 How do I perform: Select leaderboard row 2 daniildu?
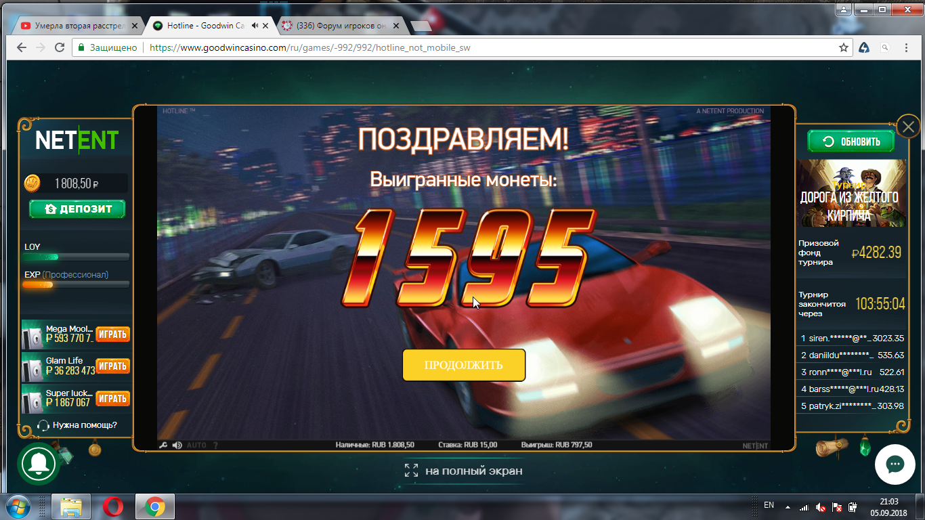click(852, 355)
